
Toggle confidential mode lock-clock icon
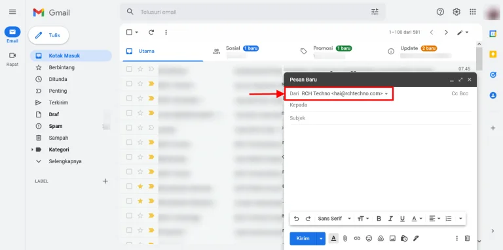(404, 238)
